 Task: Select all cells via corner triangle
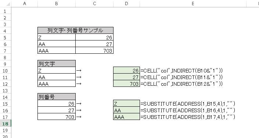point(6,4)
